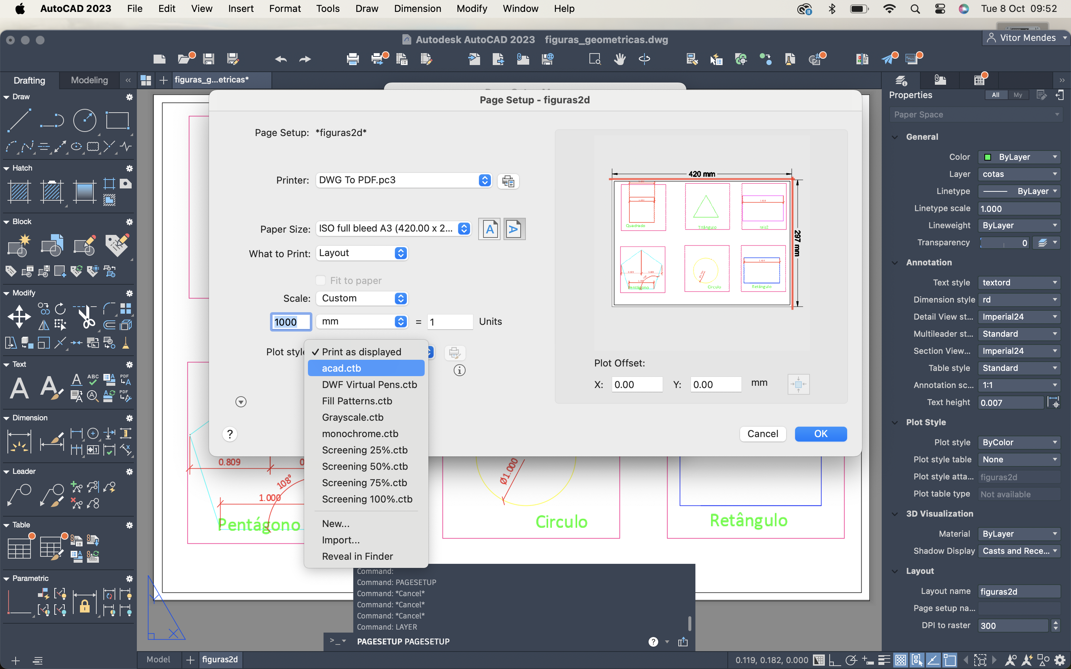1071x669 pixels.
Task: Open the Layer cotas dropdown in Properties
Action: click(1019, 174)
